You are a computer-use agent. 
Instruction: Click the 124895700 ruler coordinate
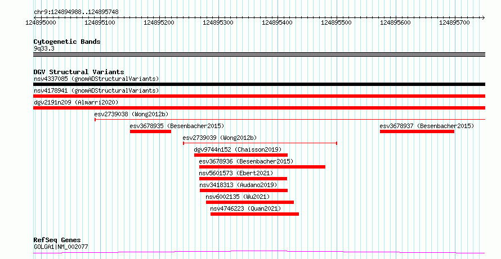click(x=455, y=23)
